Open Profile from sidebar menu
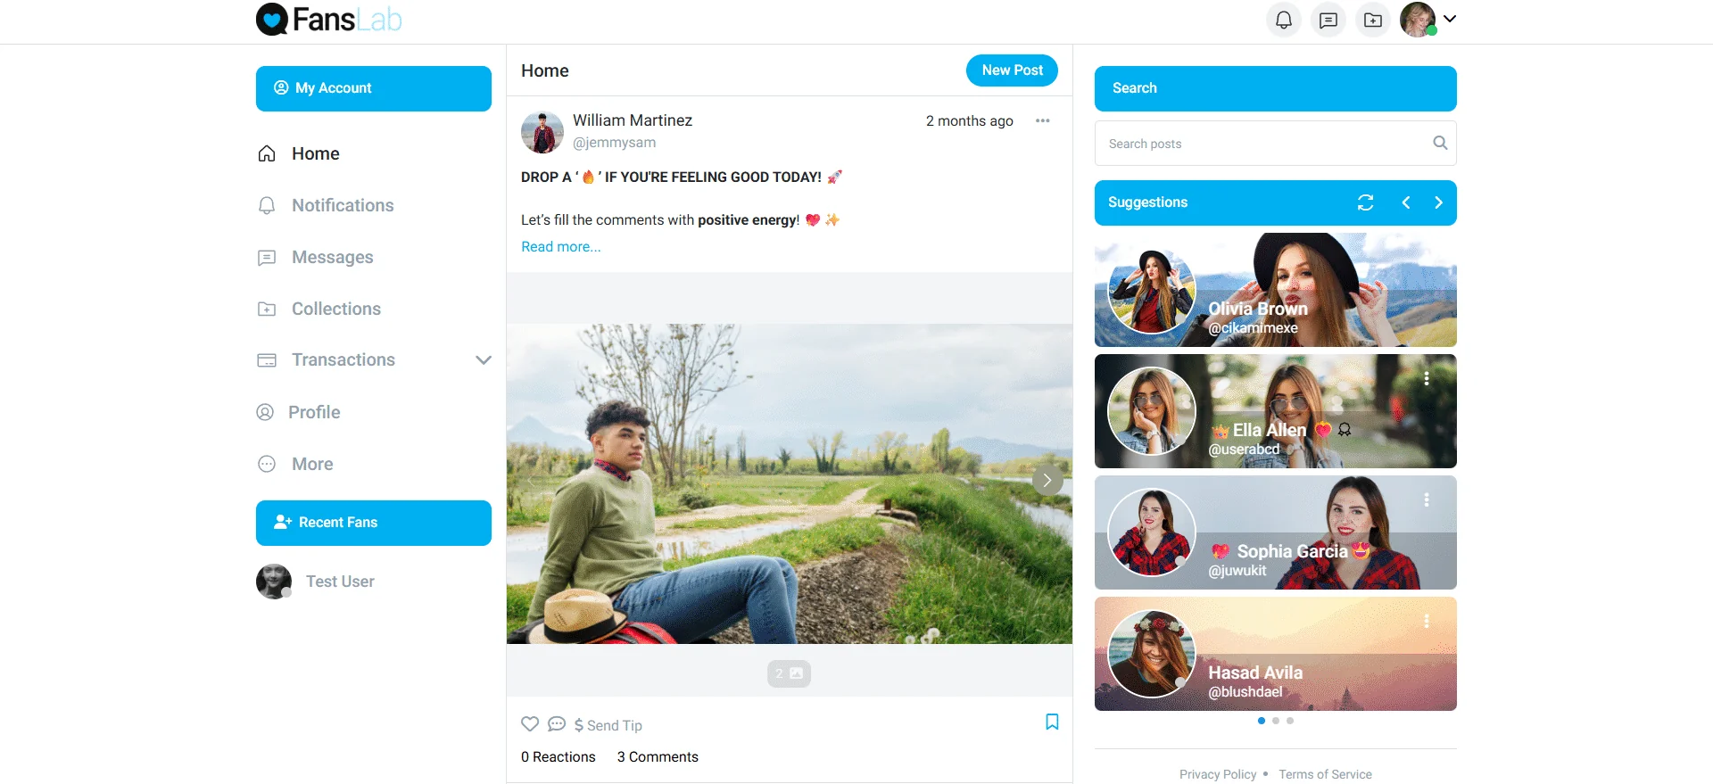Screen dimensions: 1713x784 click(x=313, y=412)
